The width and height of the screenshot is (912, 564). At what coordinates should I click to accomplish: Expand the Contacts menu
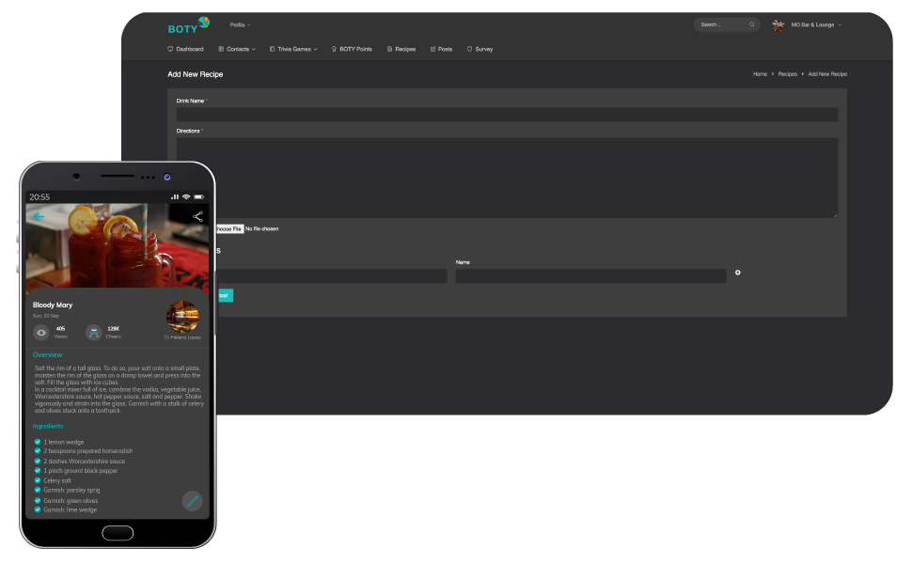coord(238,49)
